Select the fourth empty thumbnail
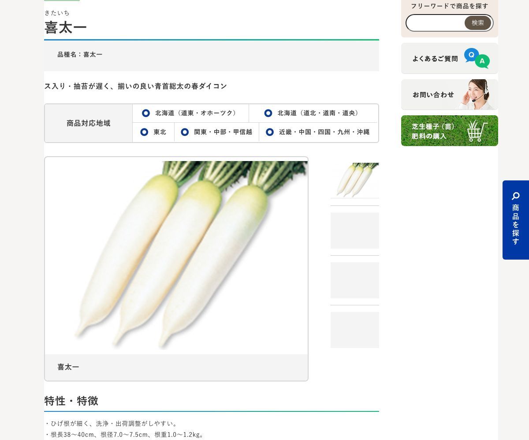The image size is (529, 440). [x=354, y=330]
